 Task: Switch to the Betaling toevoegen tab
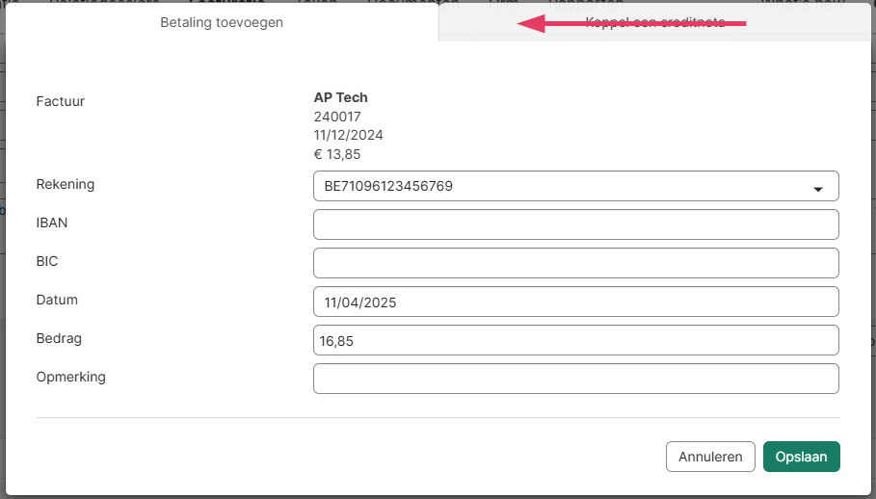222,22
